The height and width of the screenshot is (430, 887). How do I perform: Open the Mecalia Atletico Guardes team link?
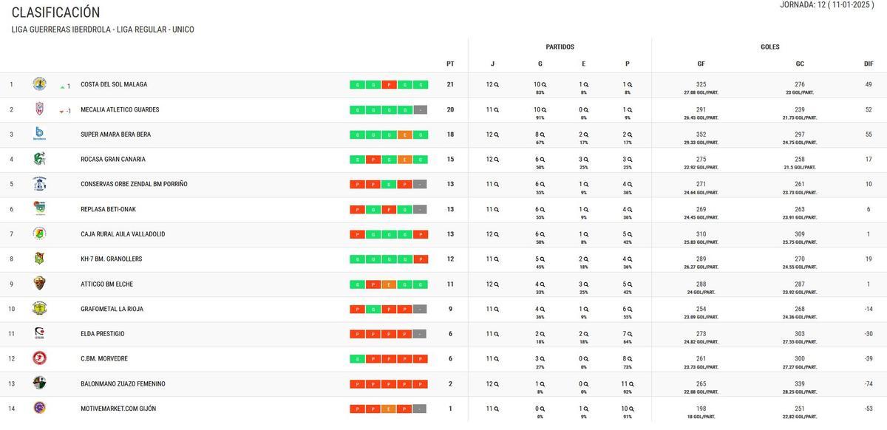point(120,109)
